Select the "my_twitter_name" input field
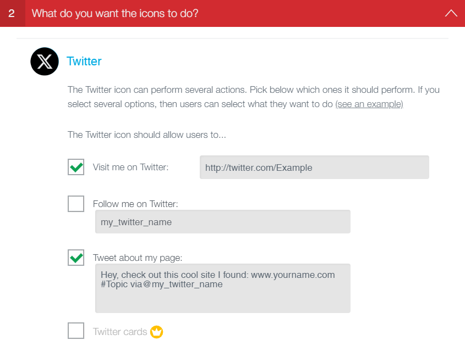 pos(223,221)
